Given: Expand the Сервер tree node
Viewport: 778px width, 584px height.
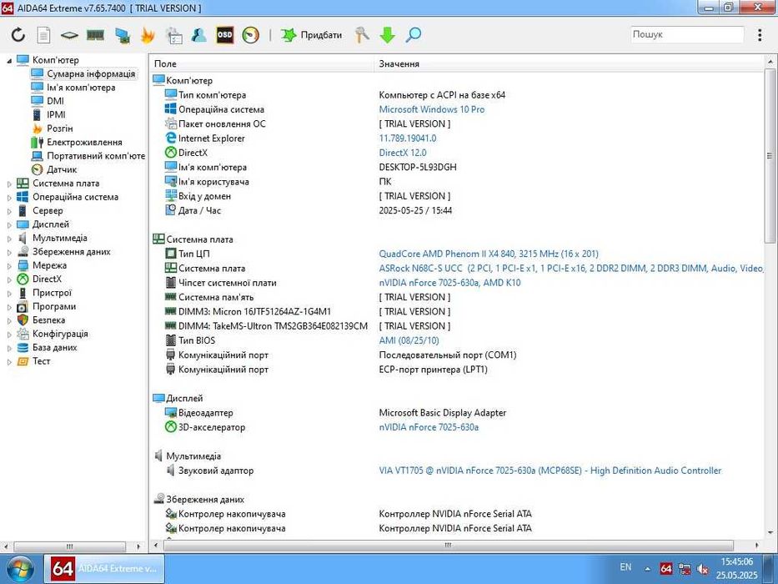Looking at the screenshot, I should click(9, 211).
